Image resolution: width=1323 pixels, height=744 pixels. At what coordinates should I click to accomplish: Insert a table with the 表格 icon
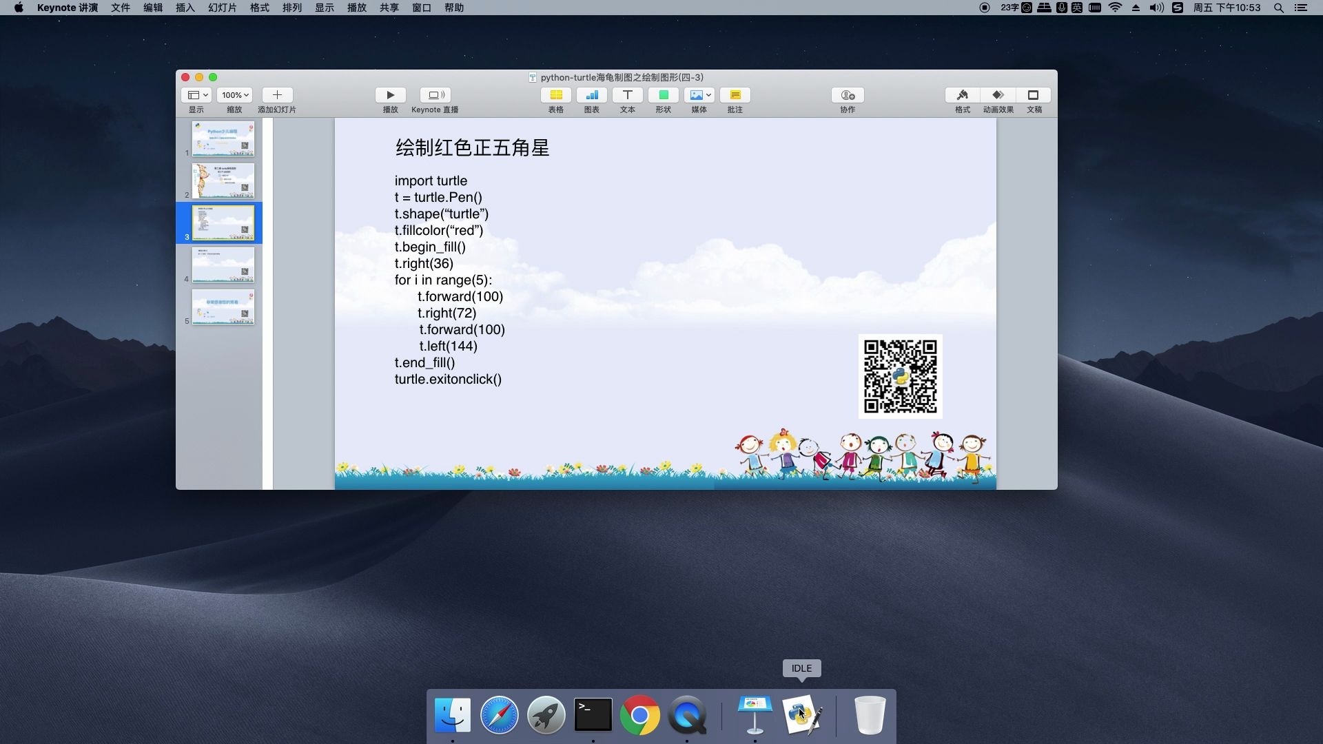[x=555, y=95]
